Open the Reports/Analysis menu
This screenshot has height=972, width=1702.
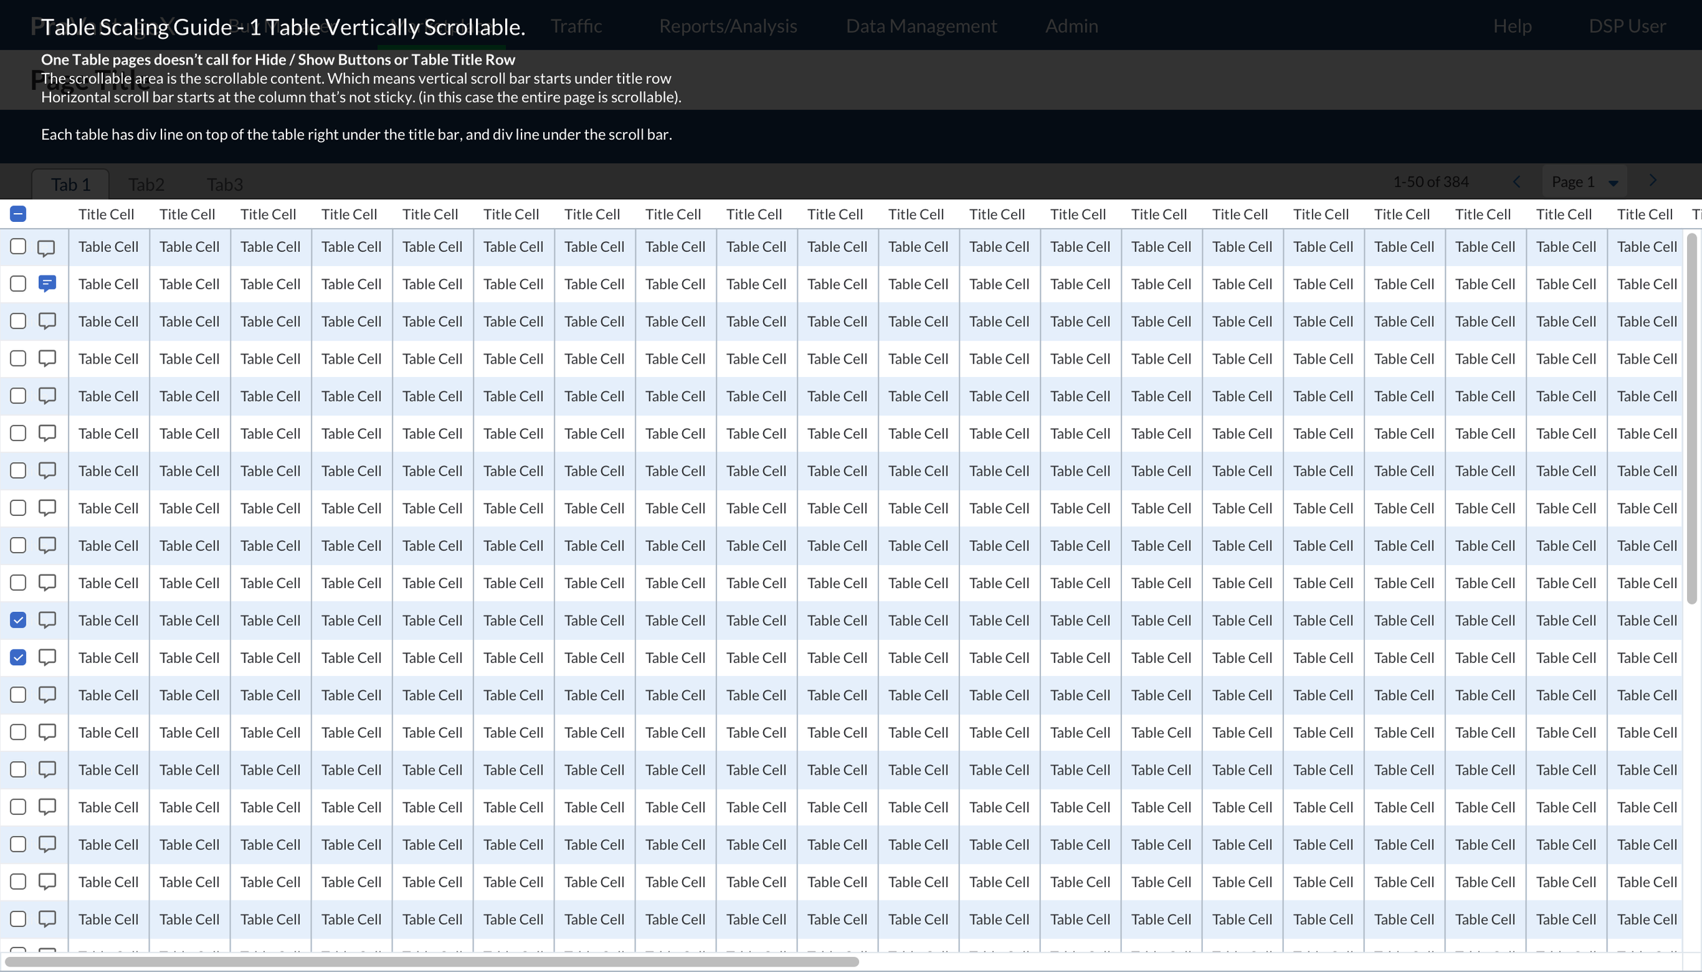tap(728, 26)
